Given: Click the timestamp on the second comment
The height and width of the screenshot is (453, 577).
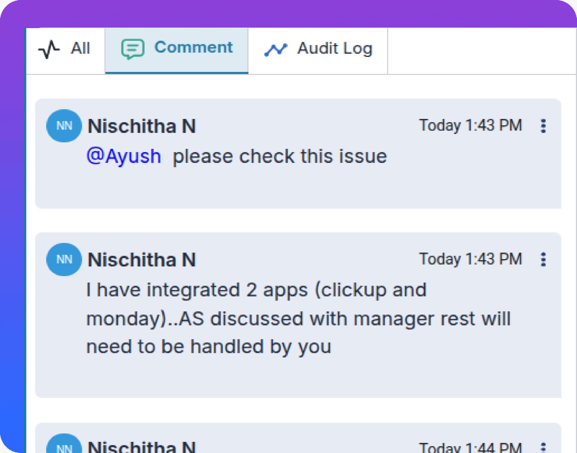Looking at the screenshot, I should 471,259.
